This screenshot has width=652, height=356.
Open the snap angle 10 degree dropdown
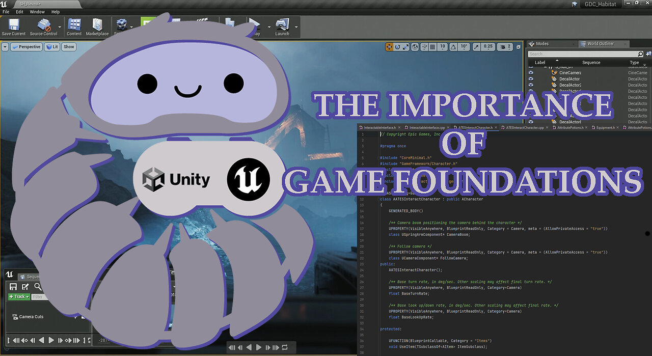pos(463,46)
